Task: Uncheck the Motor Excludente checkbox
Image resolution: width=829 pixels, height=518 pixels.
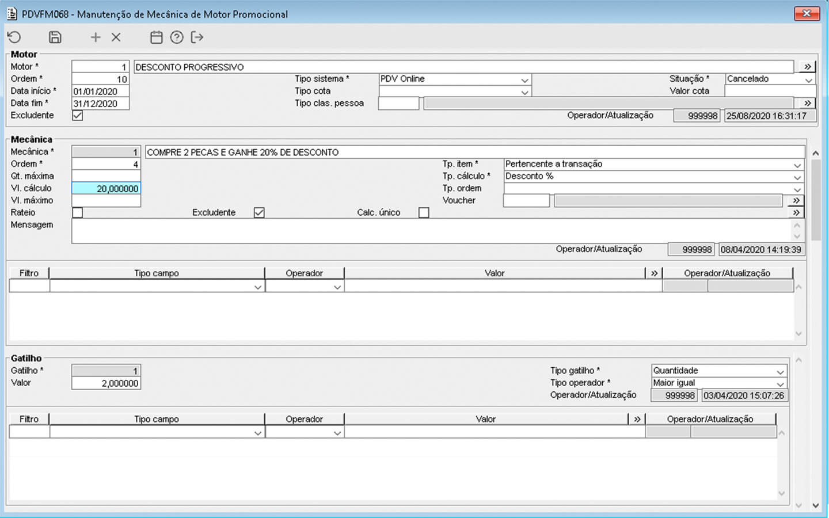Action: click(78, 115)
